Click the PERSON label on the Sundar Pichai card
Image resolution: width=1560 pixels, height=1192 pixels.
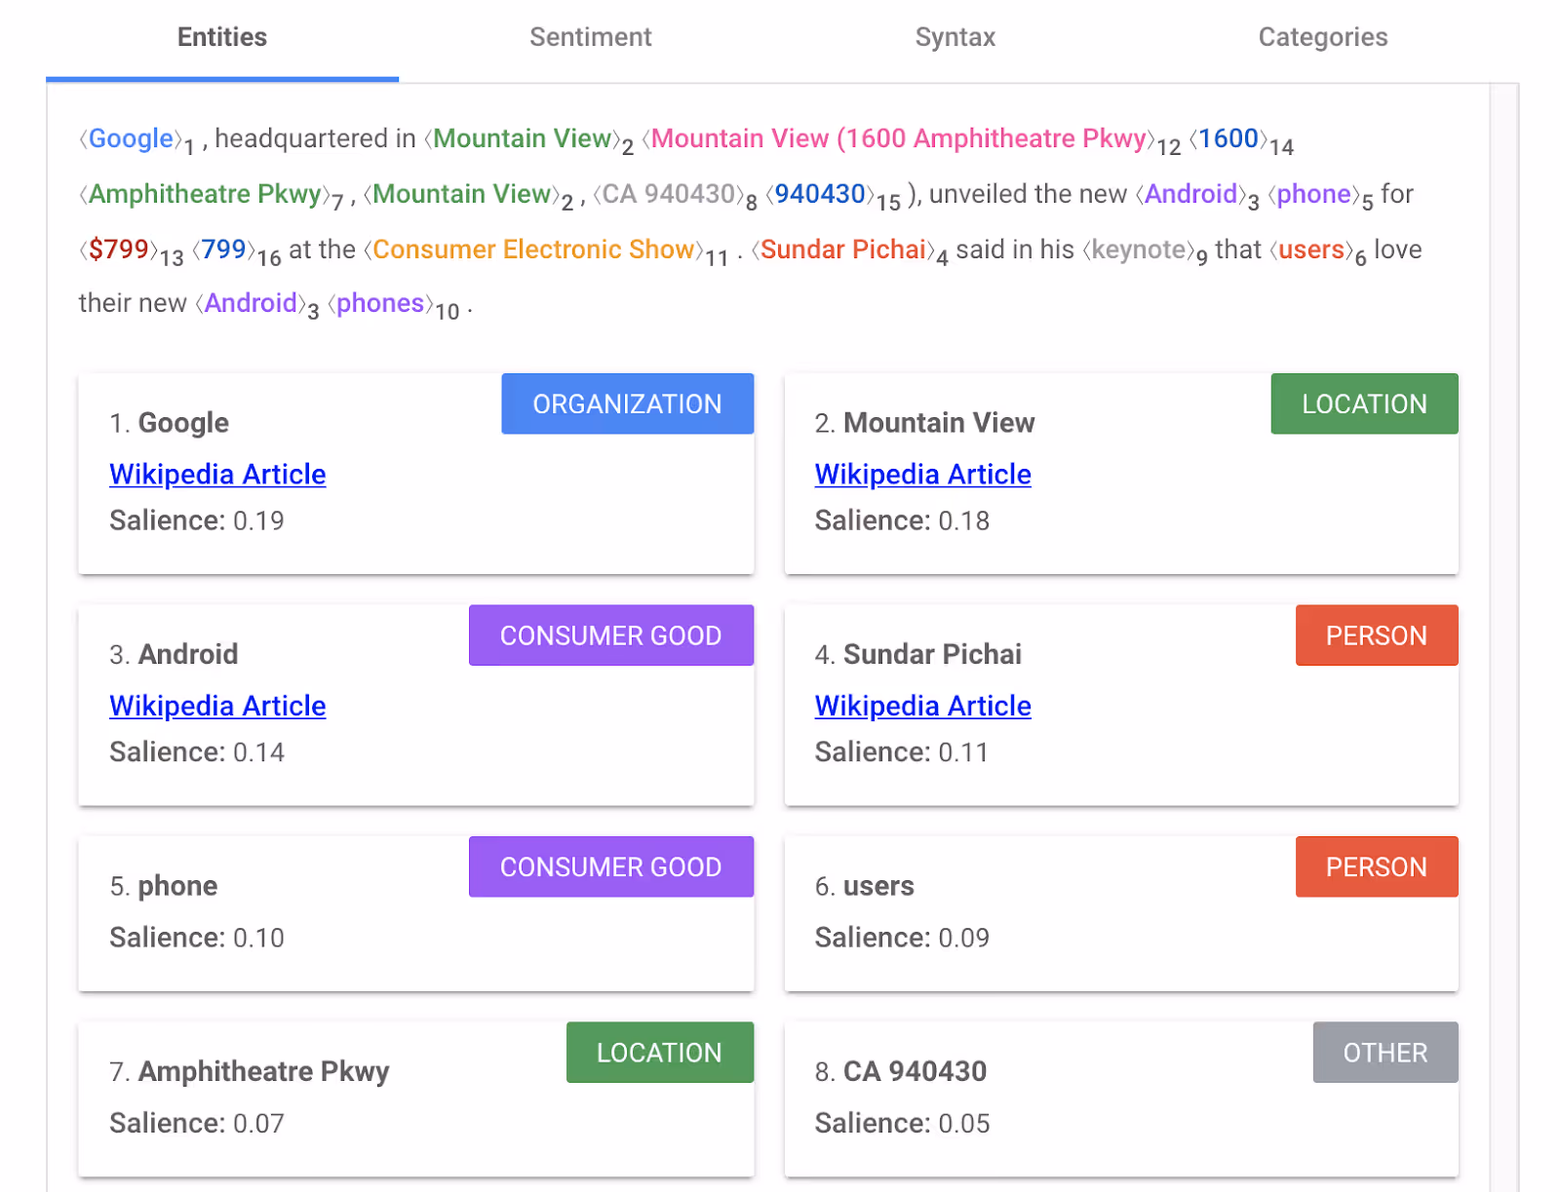click(x=1376, y=635)
